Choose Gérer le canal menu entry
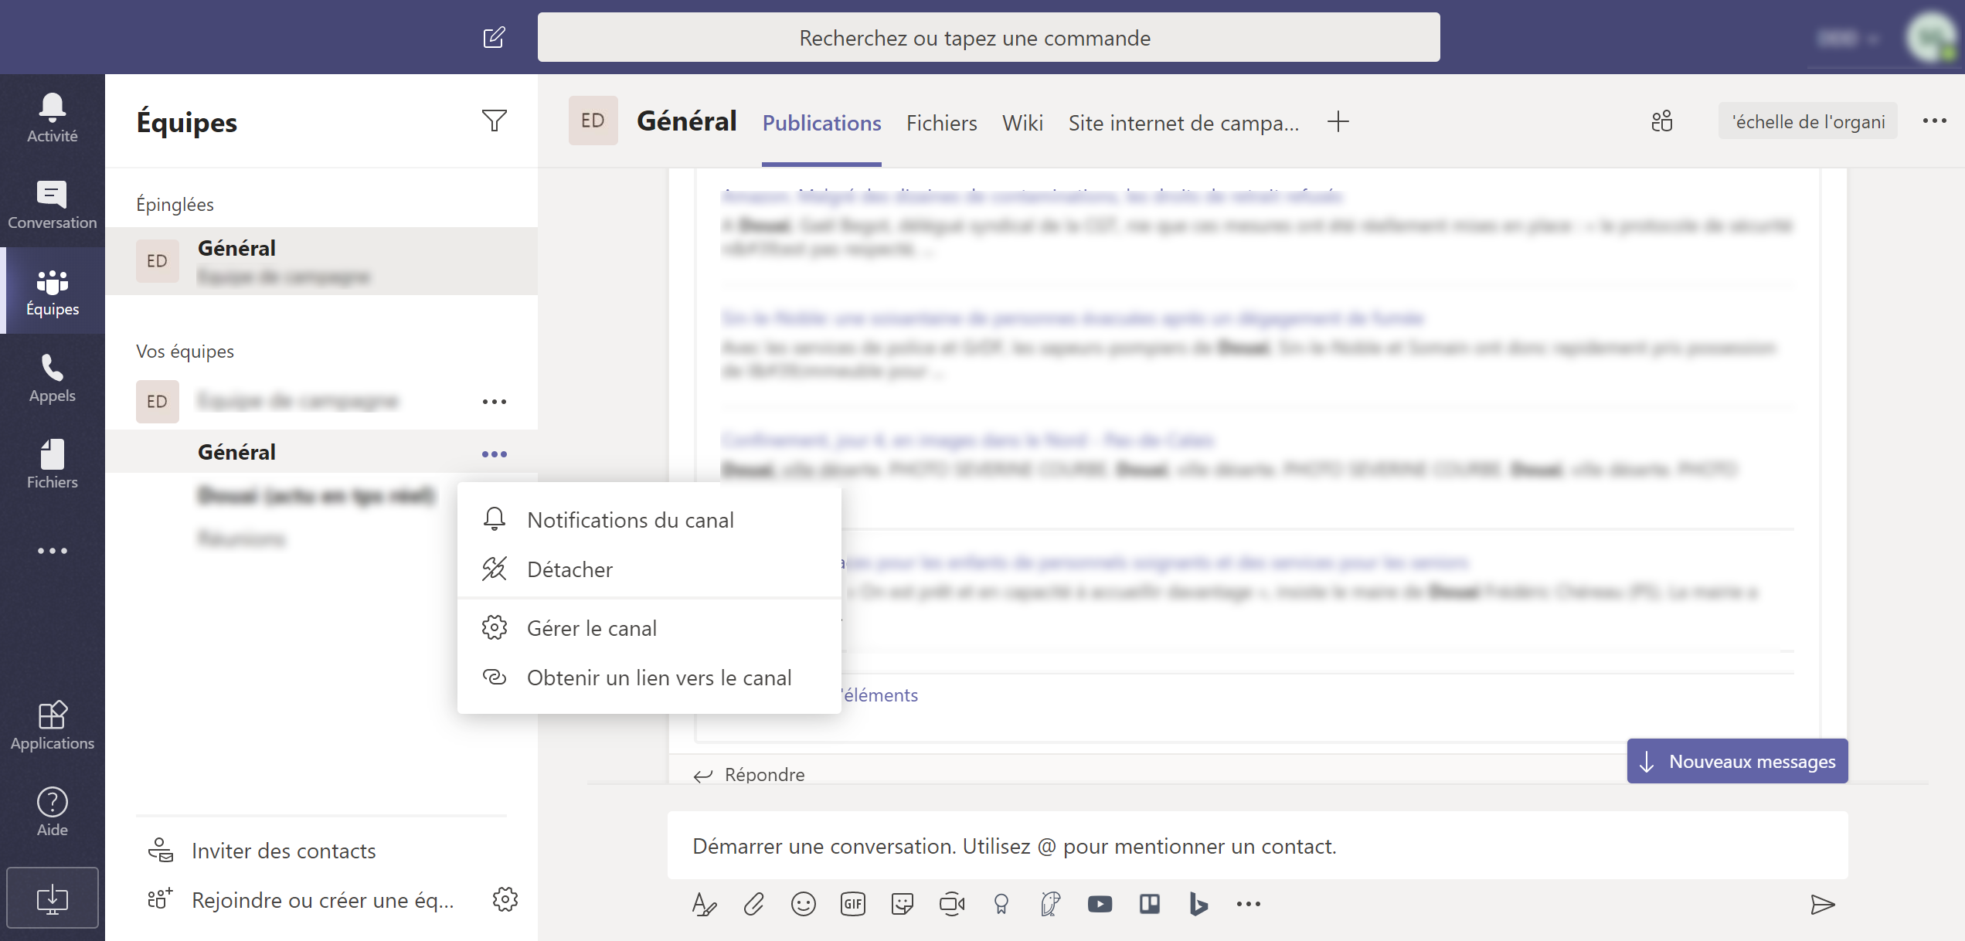The width and height of the screenshot is (1965, 941). pyautogui.click(x=649, y=628)
